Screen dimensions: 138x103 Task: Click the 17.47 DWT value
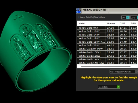click(123, 56)
